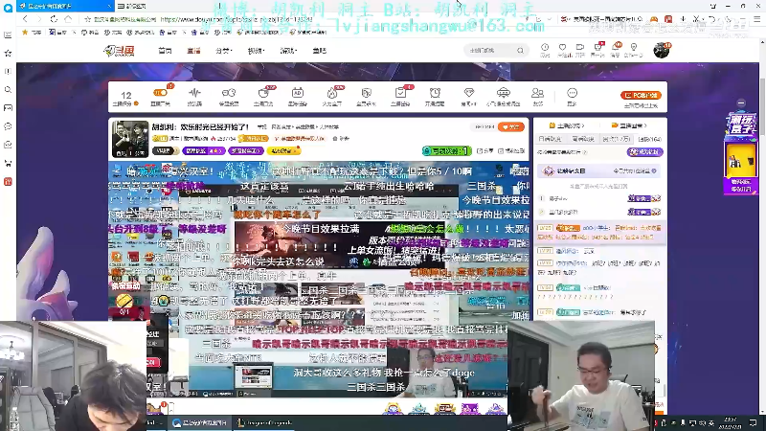Click the sidebar favorites star icon
766x431 pixels.
tap(8, 53)
